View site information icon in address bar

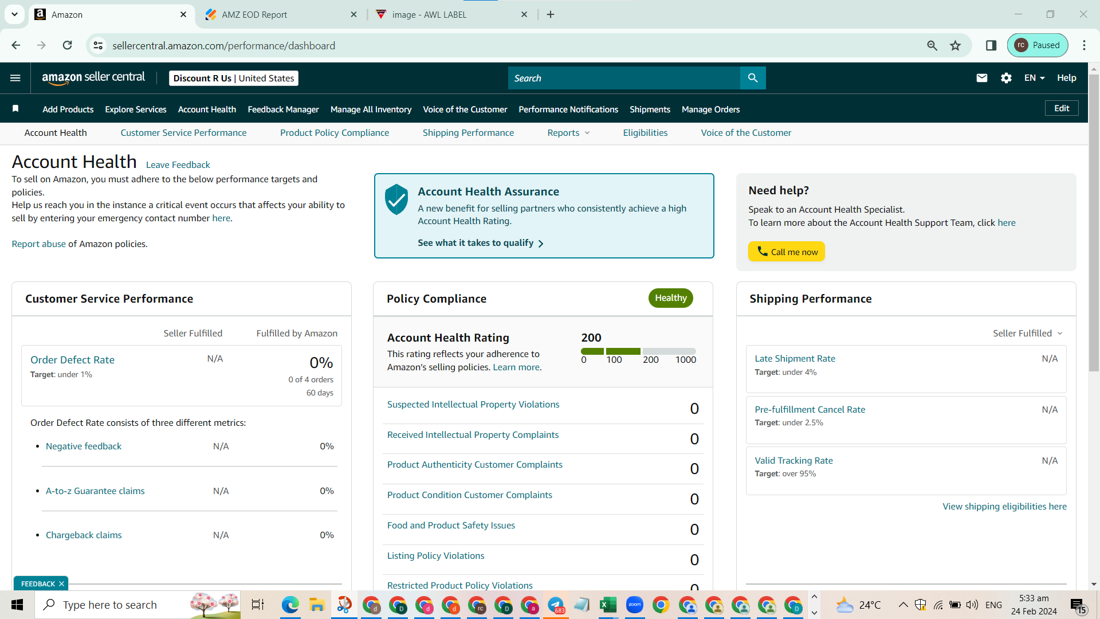[99, 45]
